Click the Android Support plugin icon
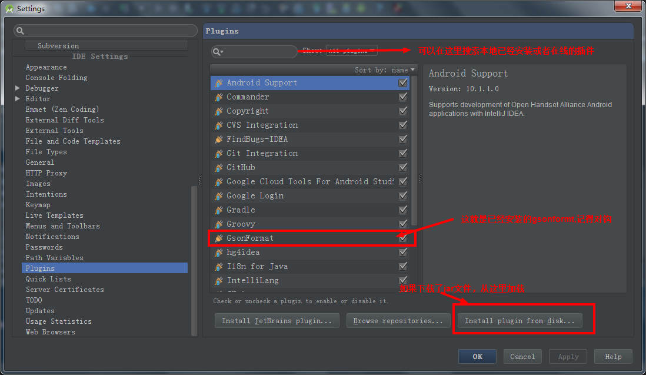 click(219, 83)
